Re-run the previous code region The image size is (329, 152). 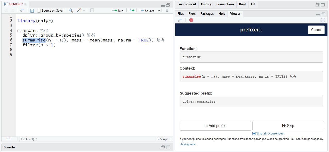pyautogui.click(x=132, y=11)
